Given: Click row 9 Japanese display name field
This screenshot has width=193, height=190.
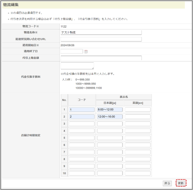Looking at the screenshot, I should pyautogui.click(x=110, y=166).
